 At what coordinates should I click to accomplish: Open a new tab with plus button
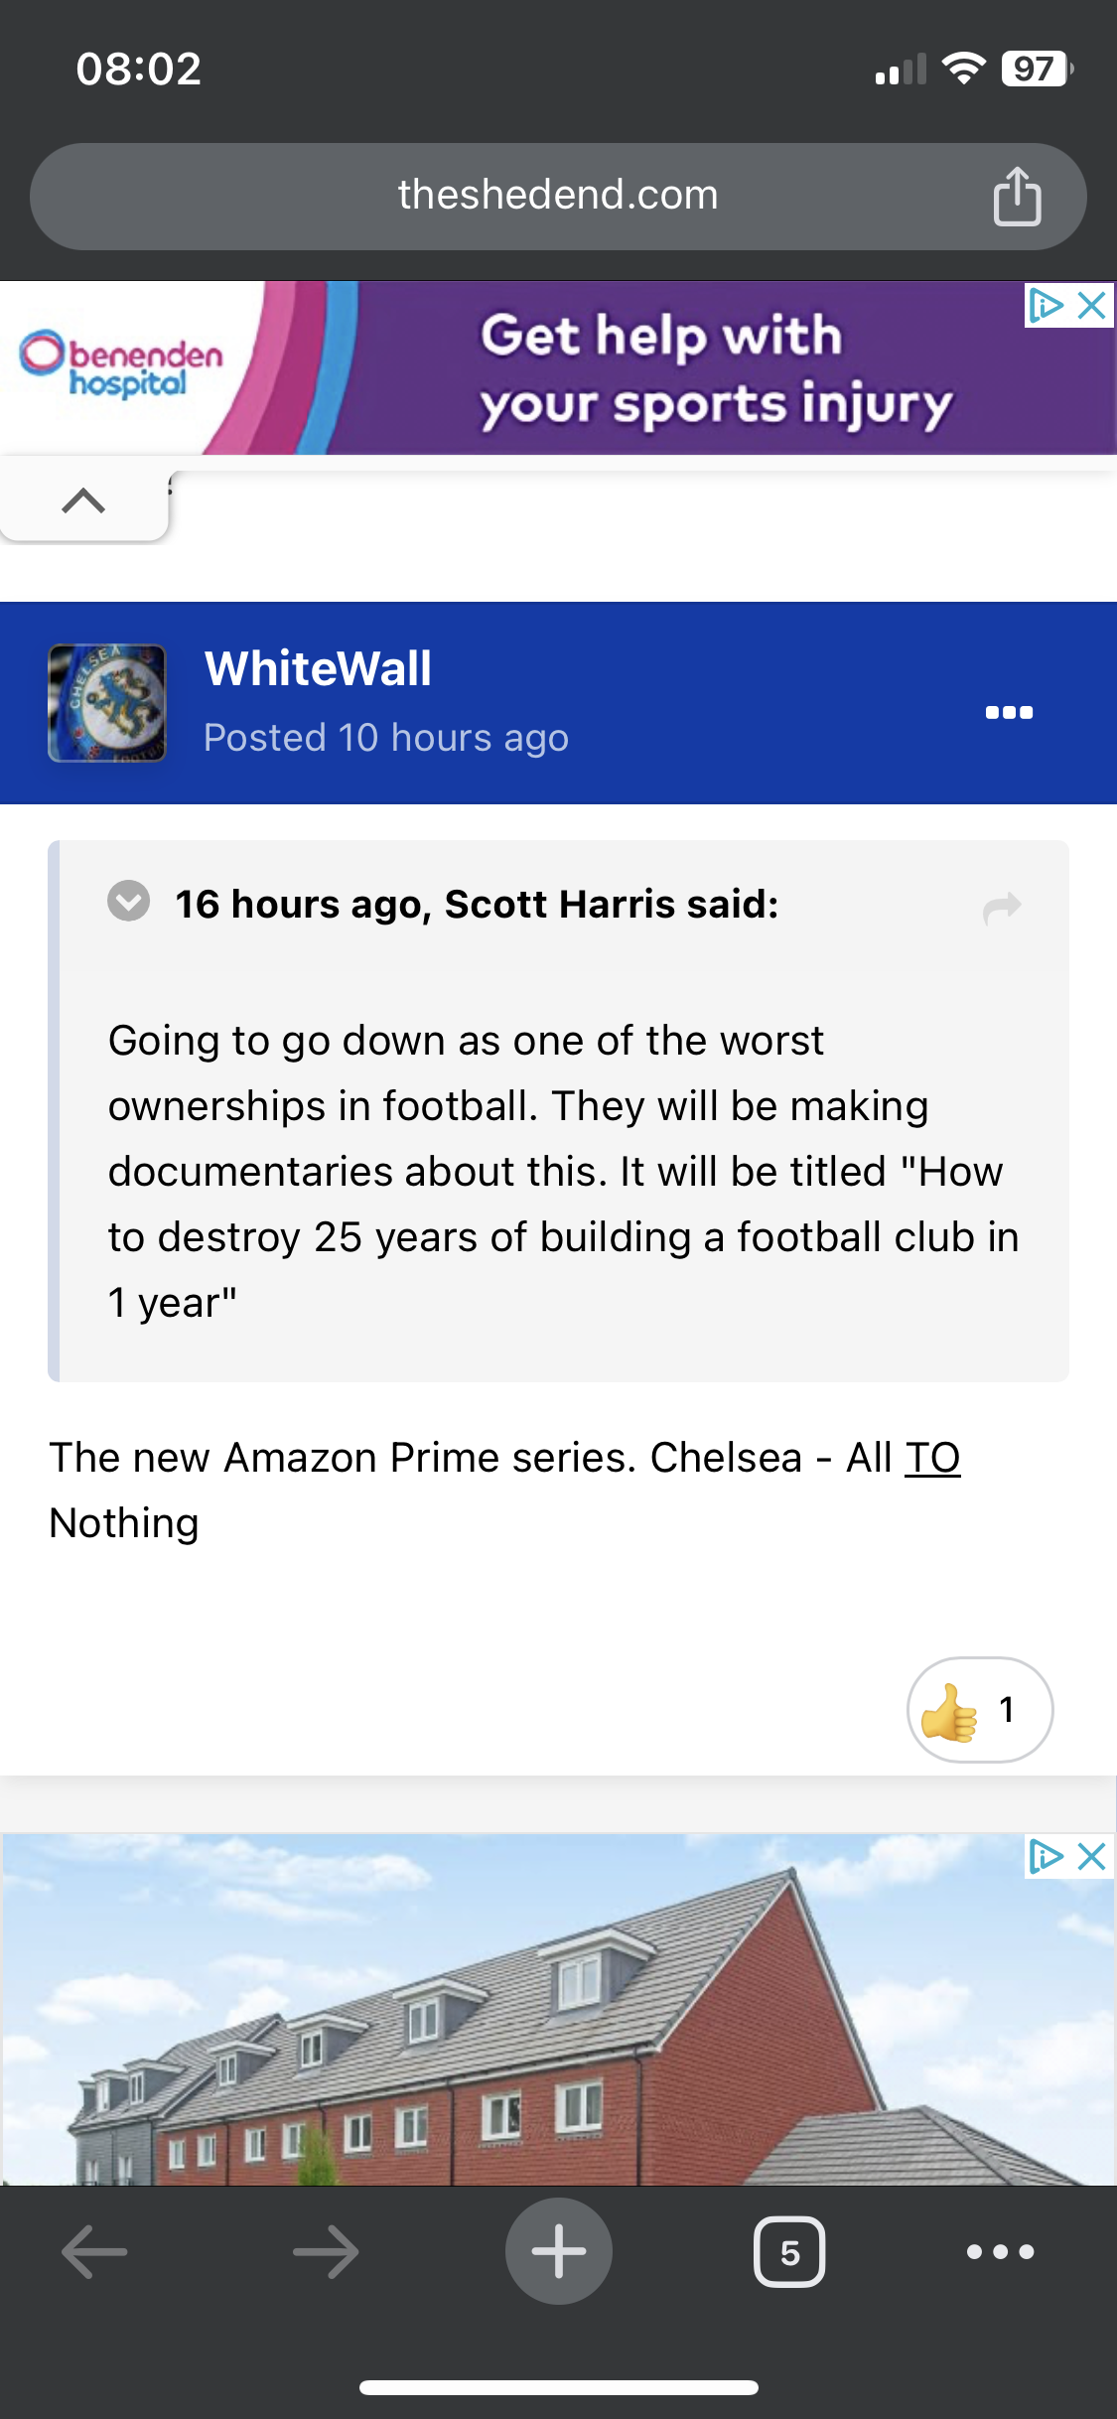coord(559,2251)
